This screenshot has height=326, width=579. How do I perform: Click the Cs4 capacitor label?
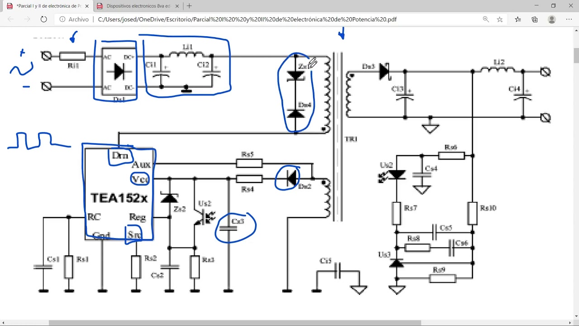pos(431,168)
